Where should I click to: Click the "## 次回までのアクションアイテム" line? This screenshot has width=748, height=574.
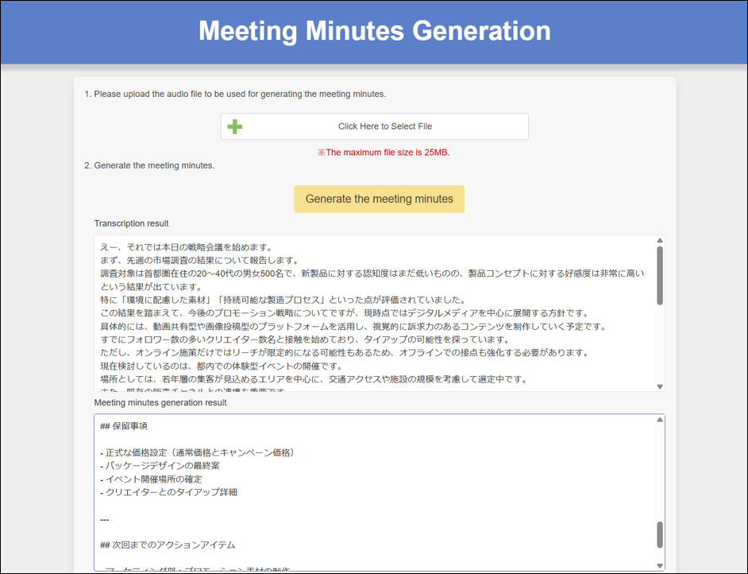pos(168,545)
